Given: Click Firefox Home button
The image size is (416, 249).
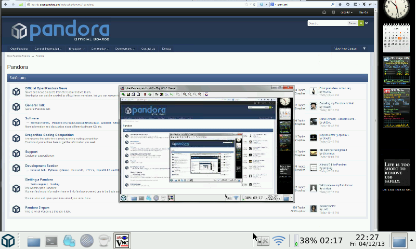Looking at the screenshot, I should [x=340, y=5].
